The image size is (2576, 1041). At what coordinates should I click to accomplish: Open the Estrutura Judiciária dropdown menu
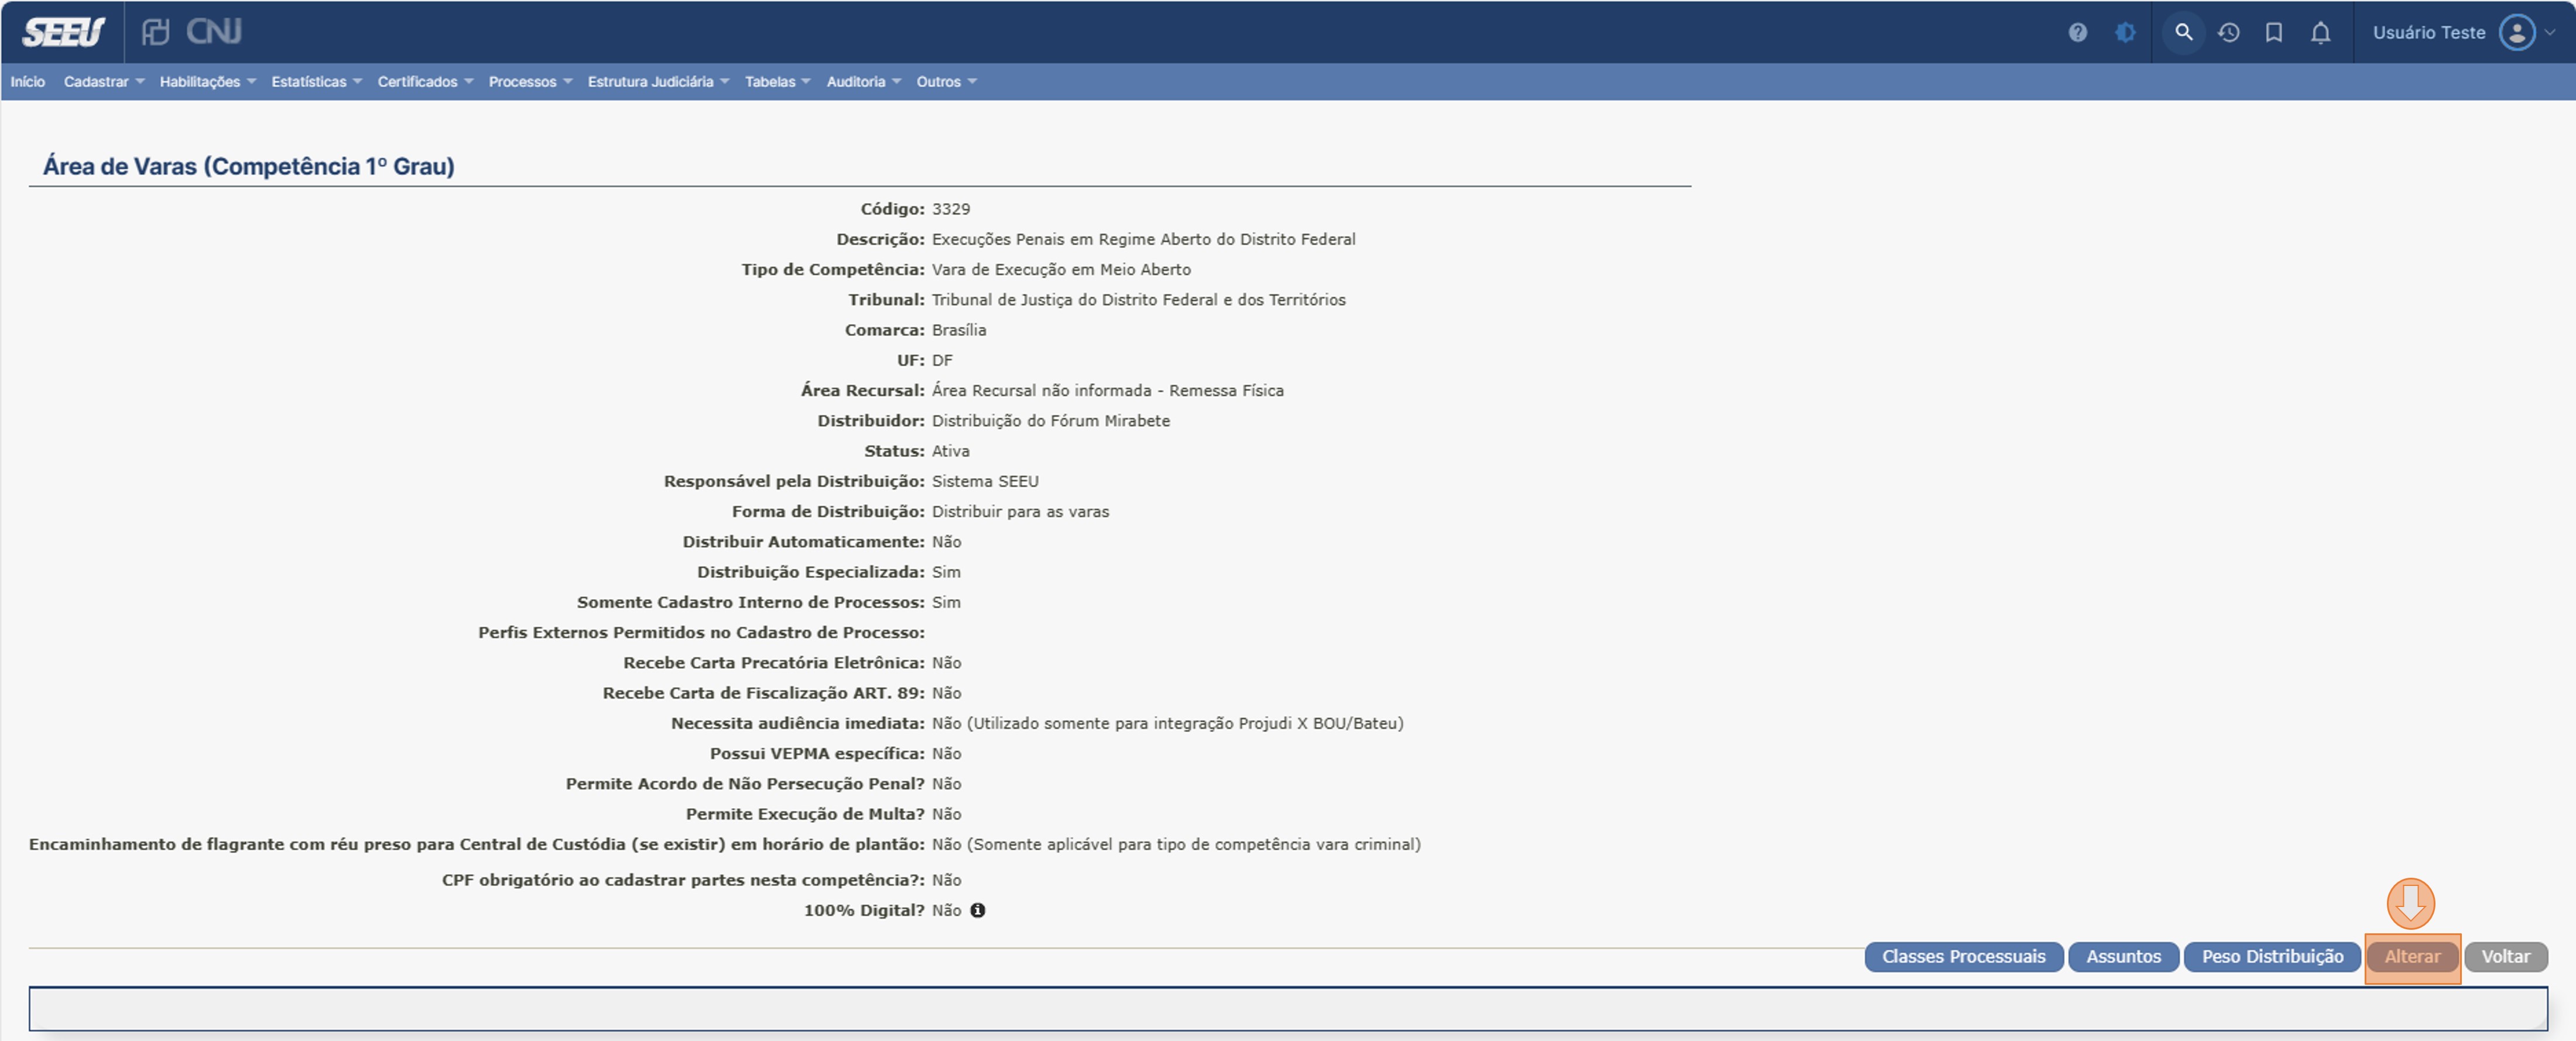click(658, 82)
